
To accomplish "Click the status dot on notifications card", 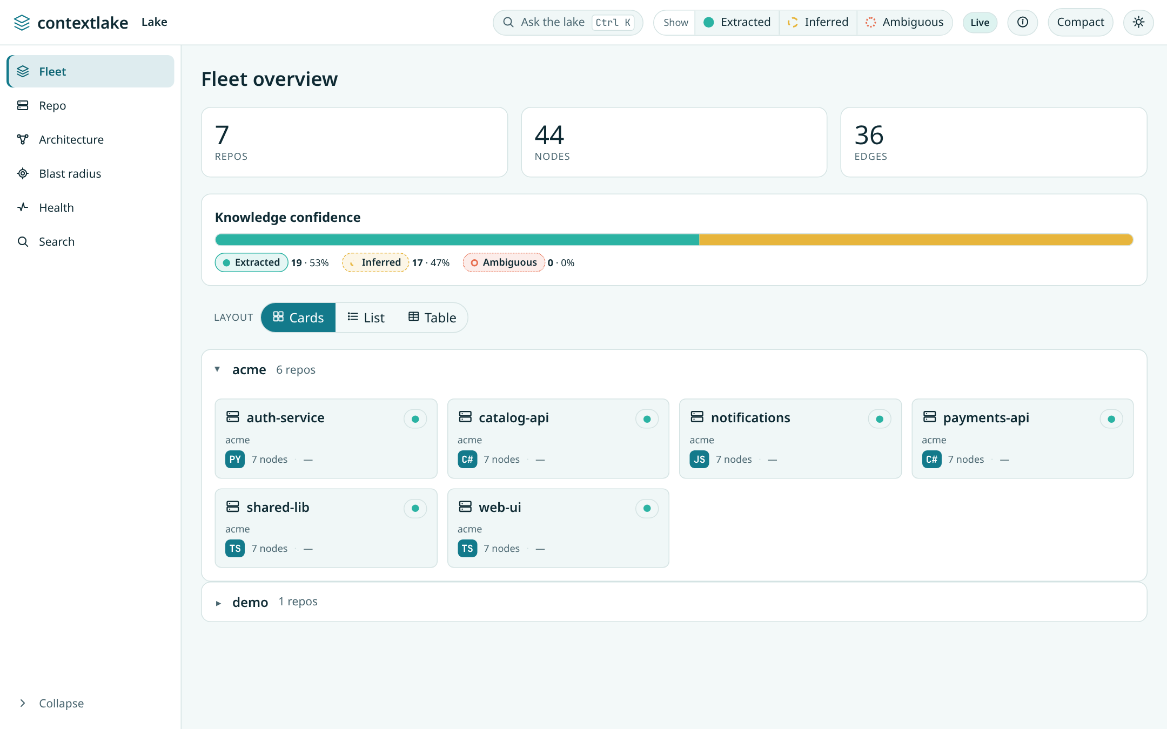I will tap(880, 419).
